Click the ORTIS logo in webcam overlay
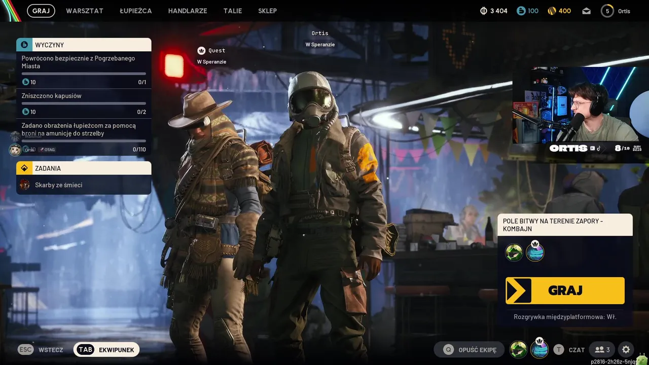The width and height of the screenshot is (649, 365). tap(568, 148)
